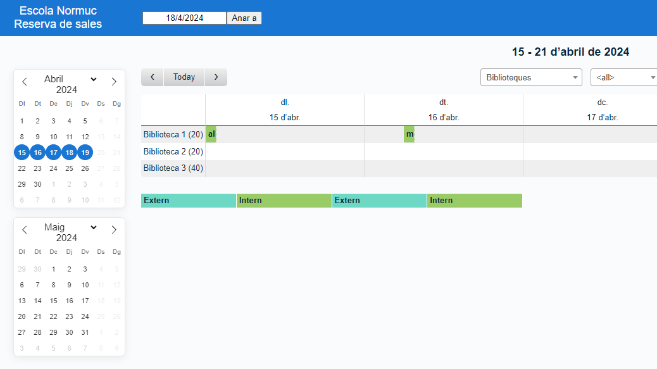Show next month in Maig calendar
The image size is (657, 369).
pos(114,230)
